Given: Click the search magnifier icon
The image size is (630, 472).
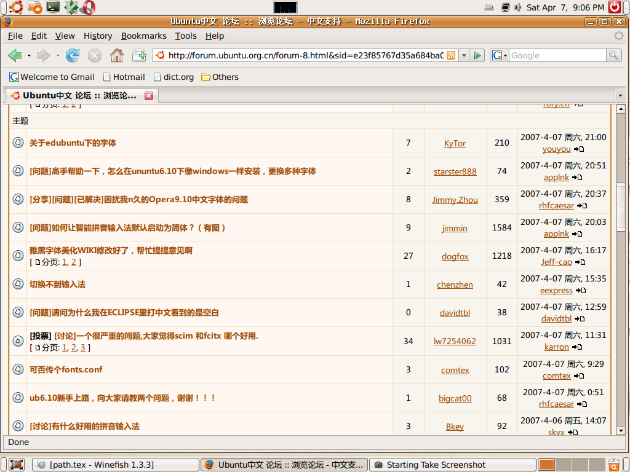Looking at the screenshot, I should (x=613, y=55).
